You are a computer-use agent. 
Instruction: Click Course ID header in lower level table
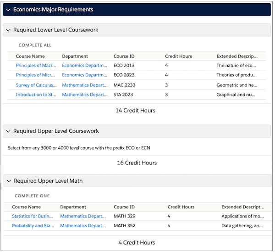coord(124,56)
